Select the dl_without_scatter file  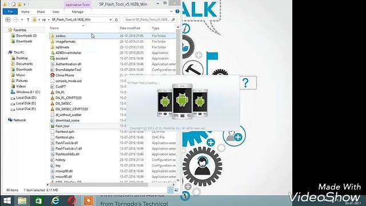coord(69,114)
